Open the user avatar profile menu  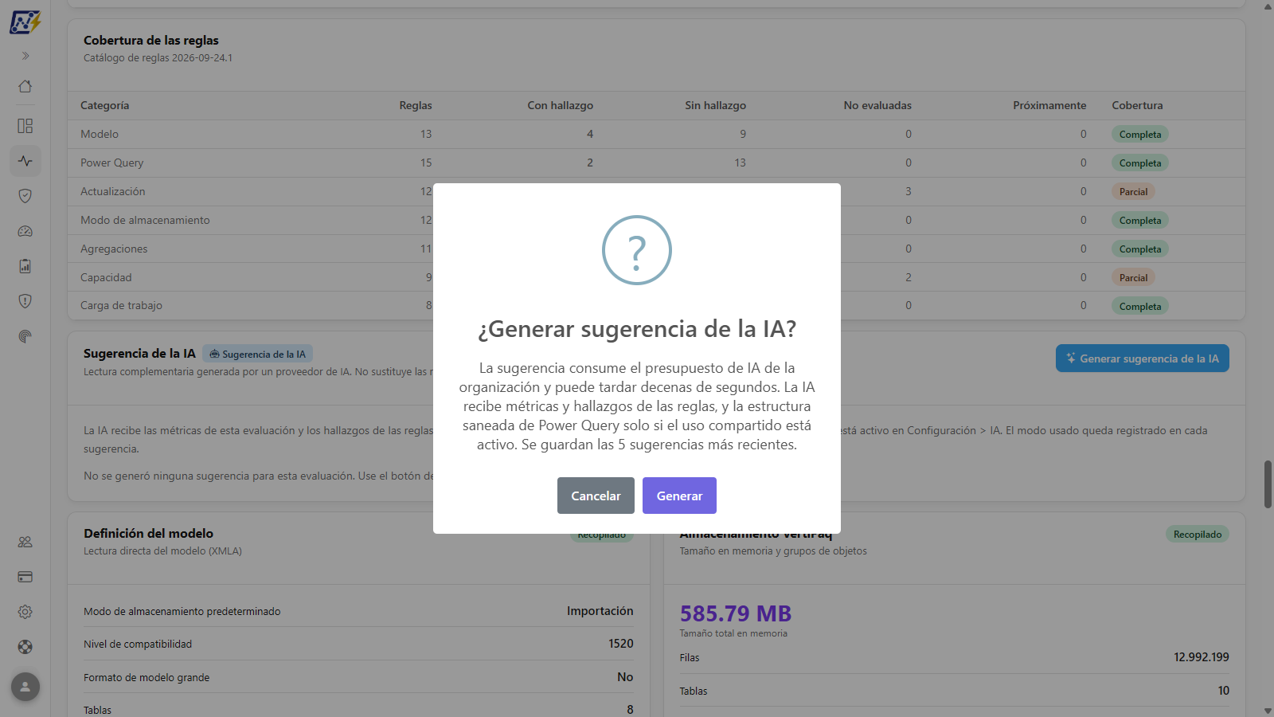pyautogui.click(x=25, y=686)
